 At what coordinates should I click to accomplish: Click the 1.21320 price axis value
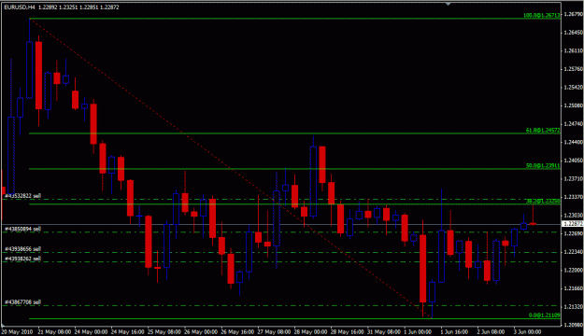coord(574,307)
